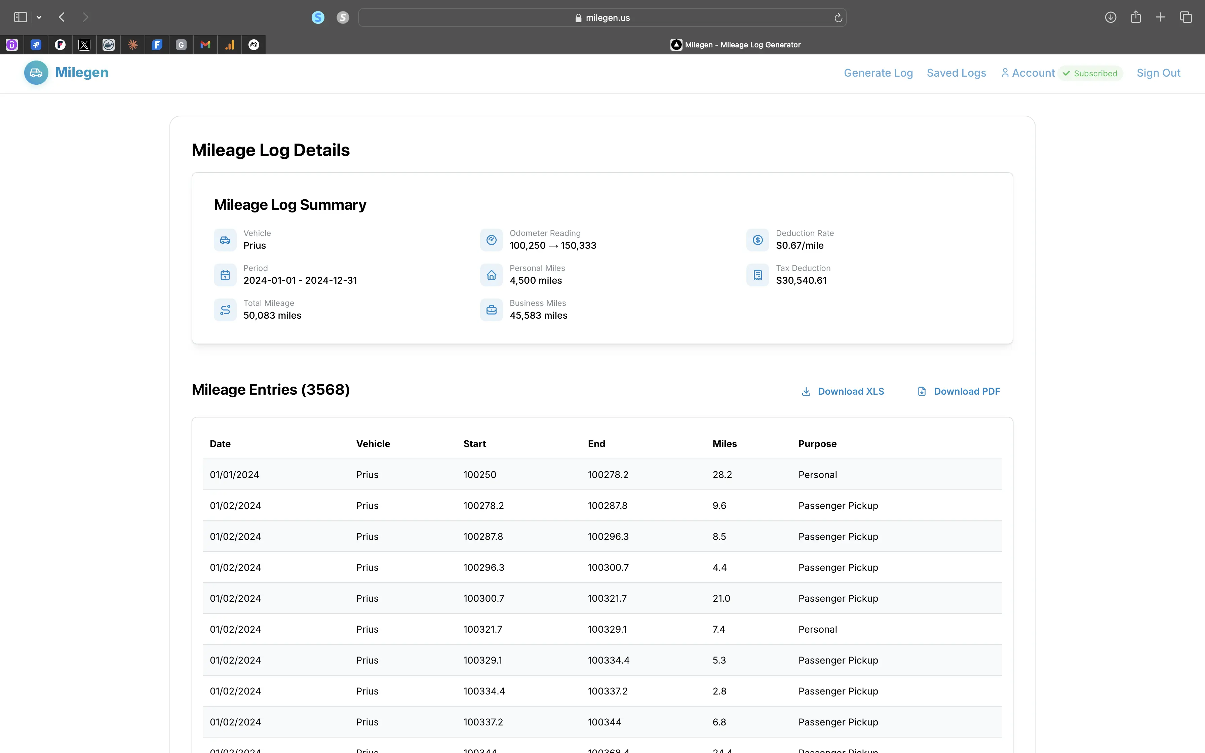Open the Jira pinned tab
Screen dimensions: 1205x753
click(x=36, y=45)
